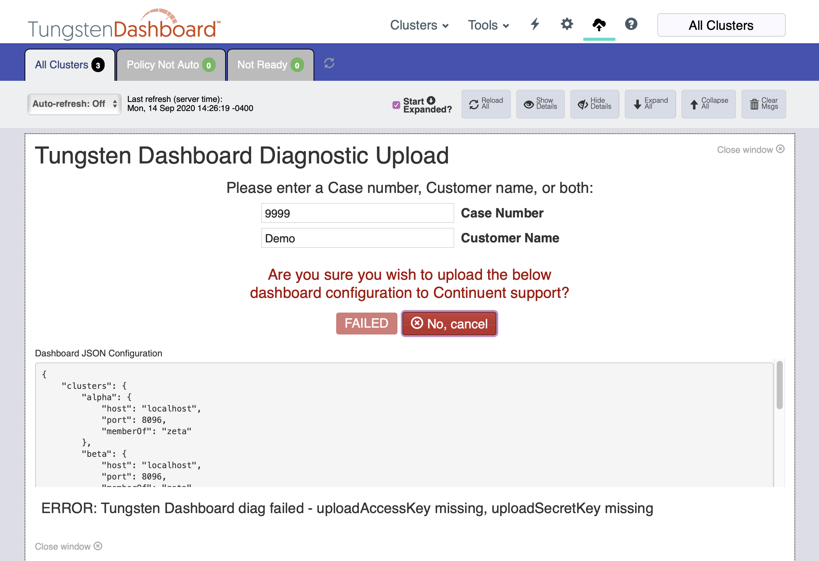
Task: Click the 3 badge on All Clusters tab
Action: [98, 65]
